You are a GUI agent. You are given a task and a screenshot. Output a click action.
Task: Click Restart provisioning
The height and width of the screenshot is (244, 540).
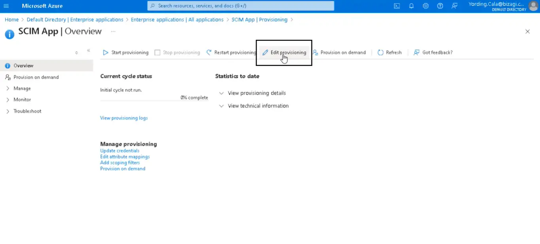231,52
